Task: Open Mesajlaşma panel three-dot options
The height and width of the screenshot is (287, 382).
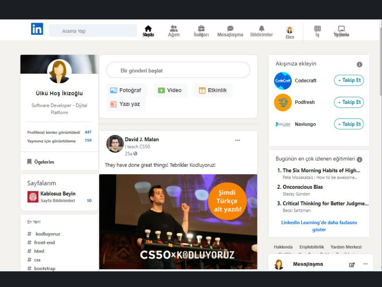Action: point(366,264)
